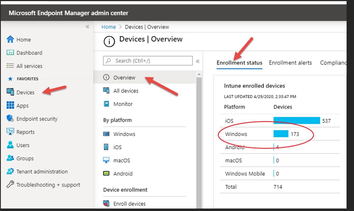The image size is (354, 211).
Task: Switch to the Enrollment alerts tab
Action: (x=290, y=63)
